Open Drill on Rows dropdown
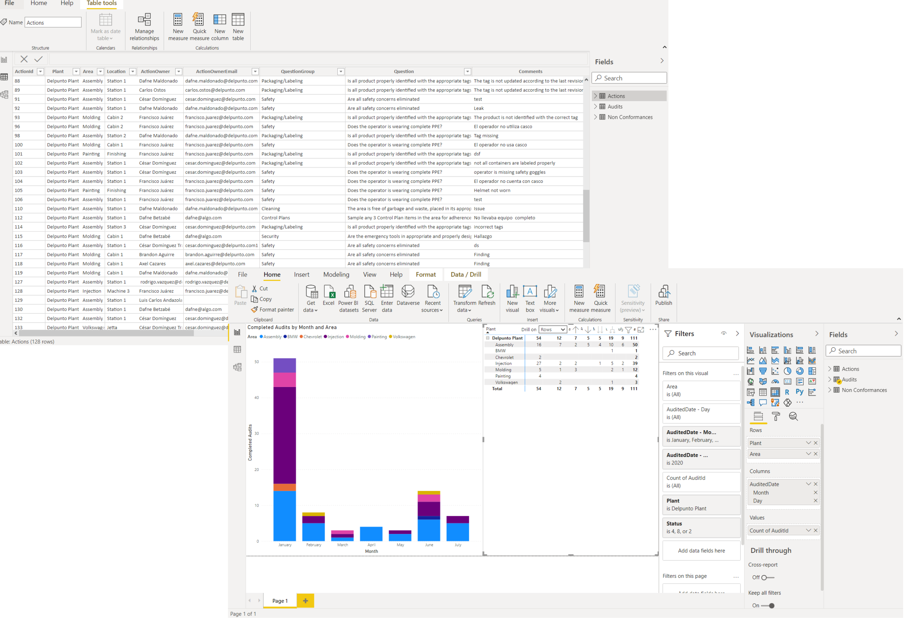The image size is (908, 622). (x=553, y=330)
